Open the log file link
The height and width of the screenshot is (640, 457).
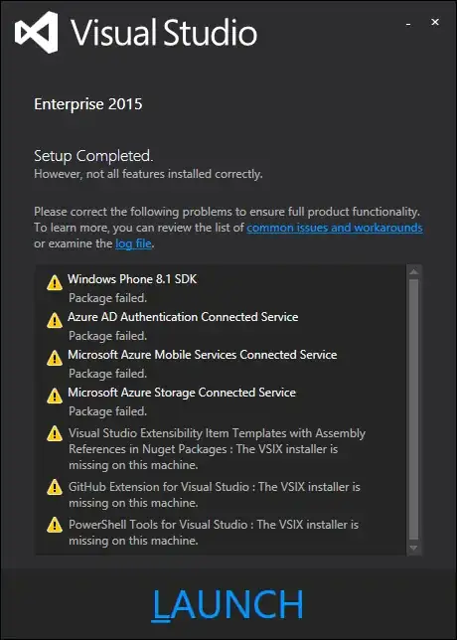[x=133, y=243]
